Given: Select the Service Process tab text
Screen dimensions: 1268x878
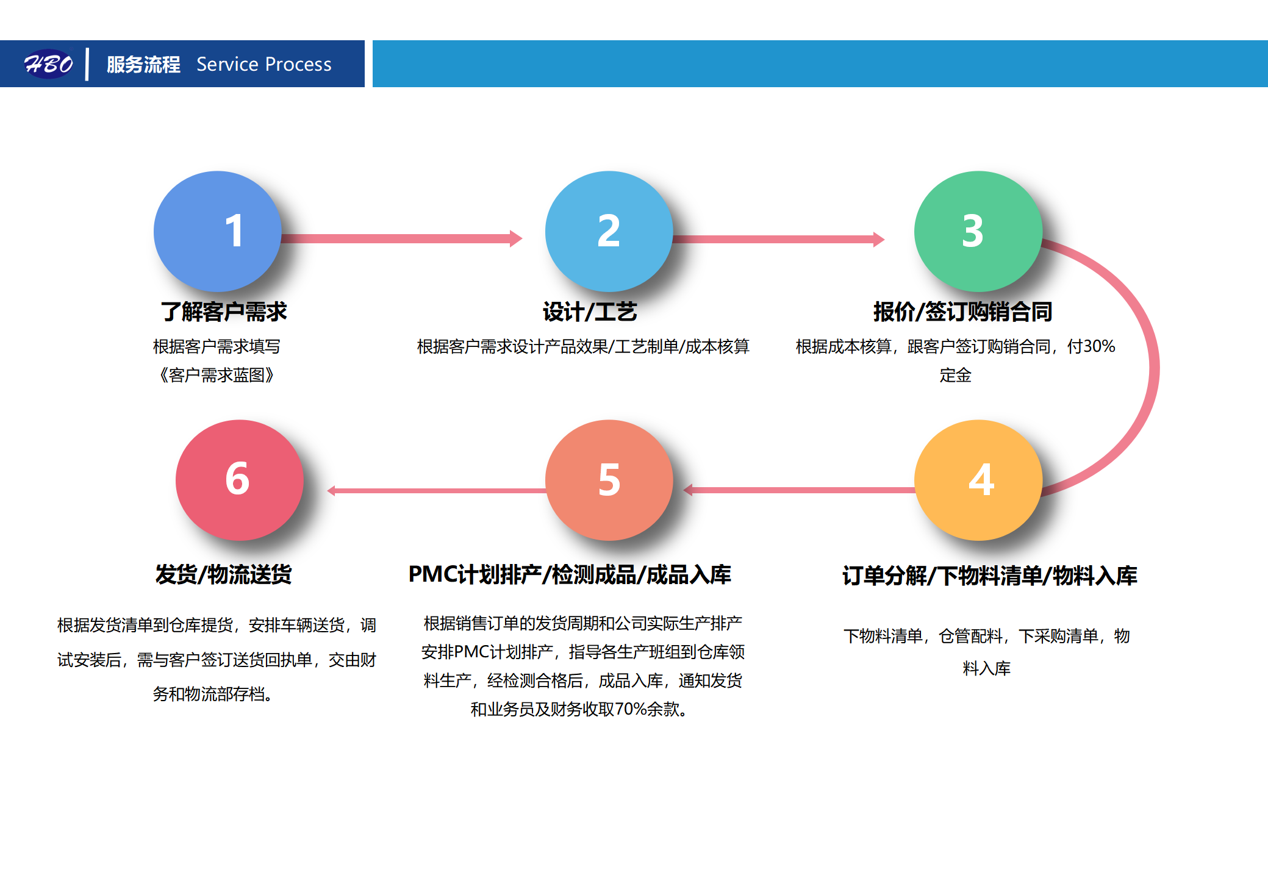Looking at the screenshot, I should pyautogui.click(x=263, y=64).
